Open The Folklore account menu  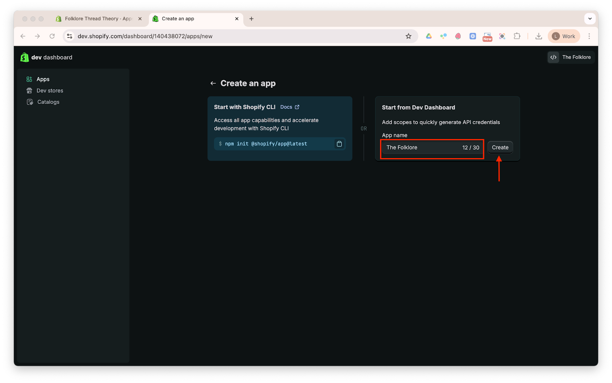point(571,57)
